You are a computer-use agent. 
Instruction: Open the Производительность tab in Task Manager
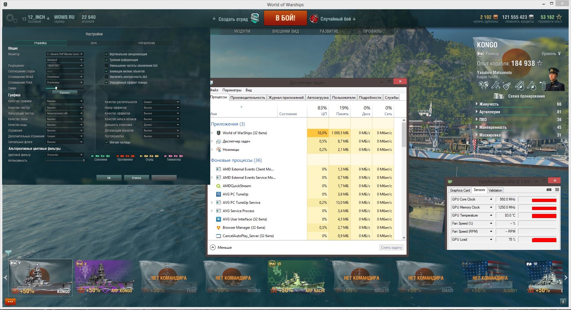[x=247, y=98]
